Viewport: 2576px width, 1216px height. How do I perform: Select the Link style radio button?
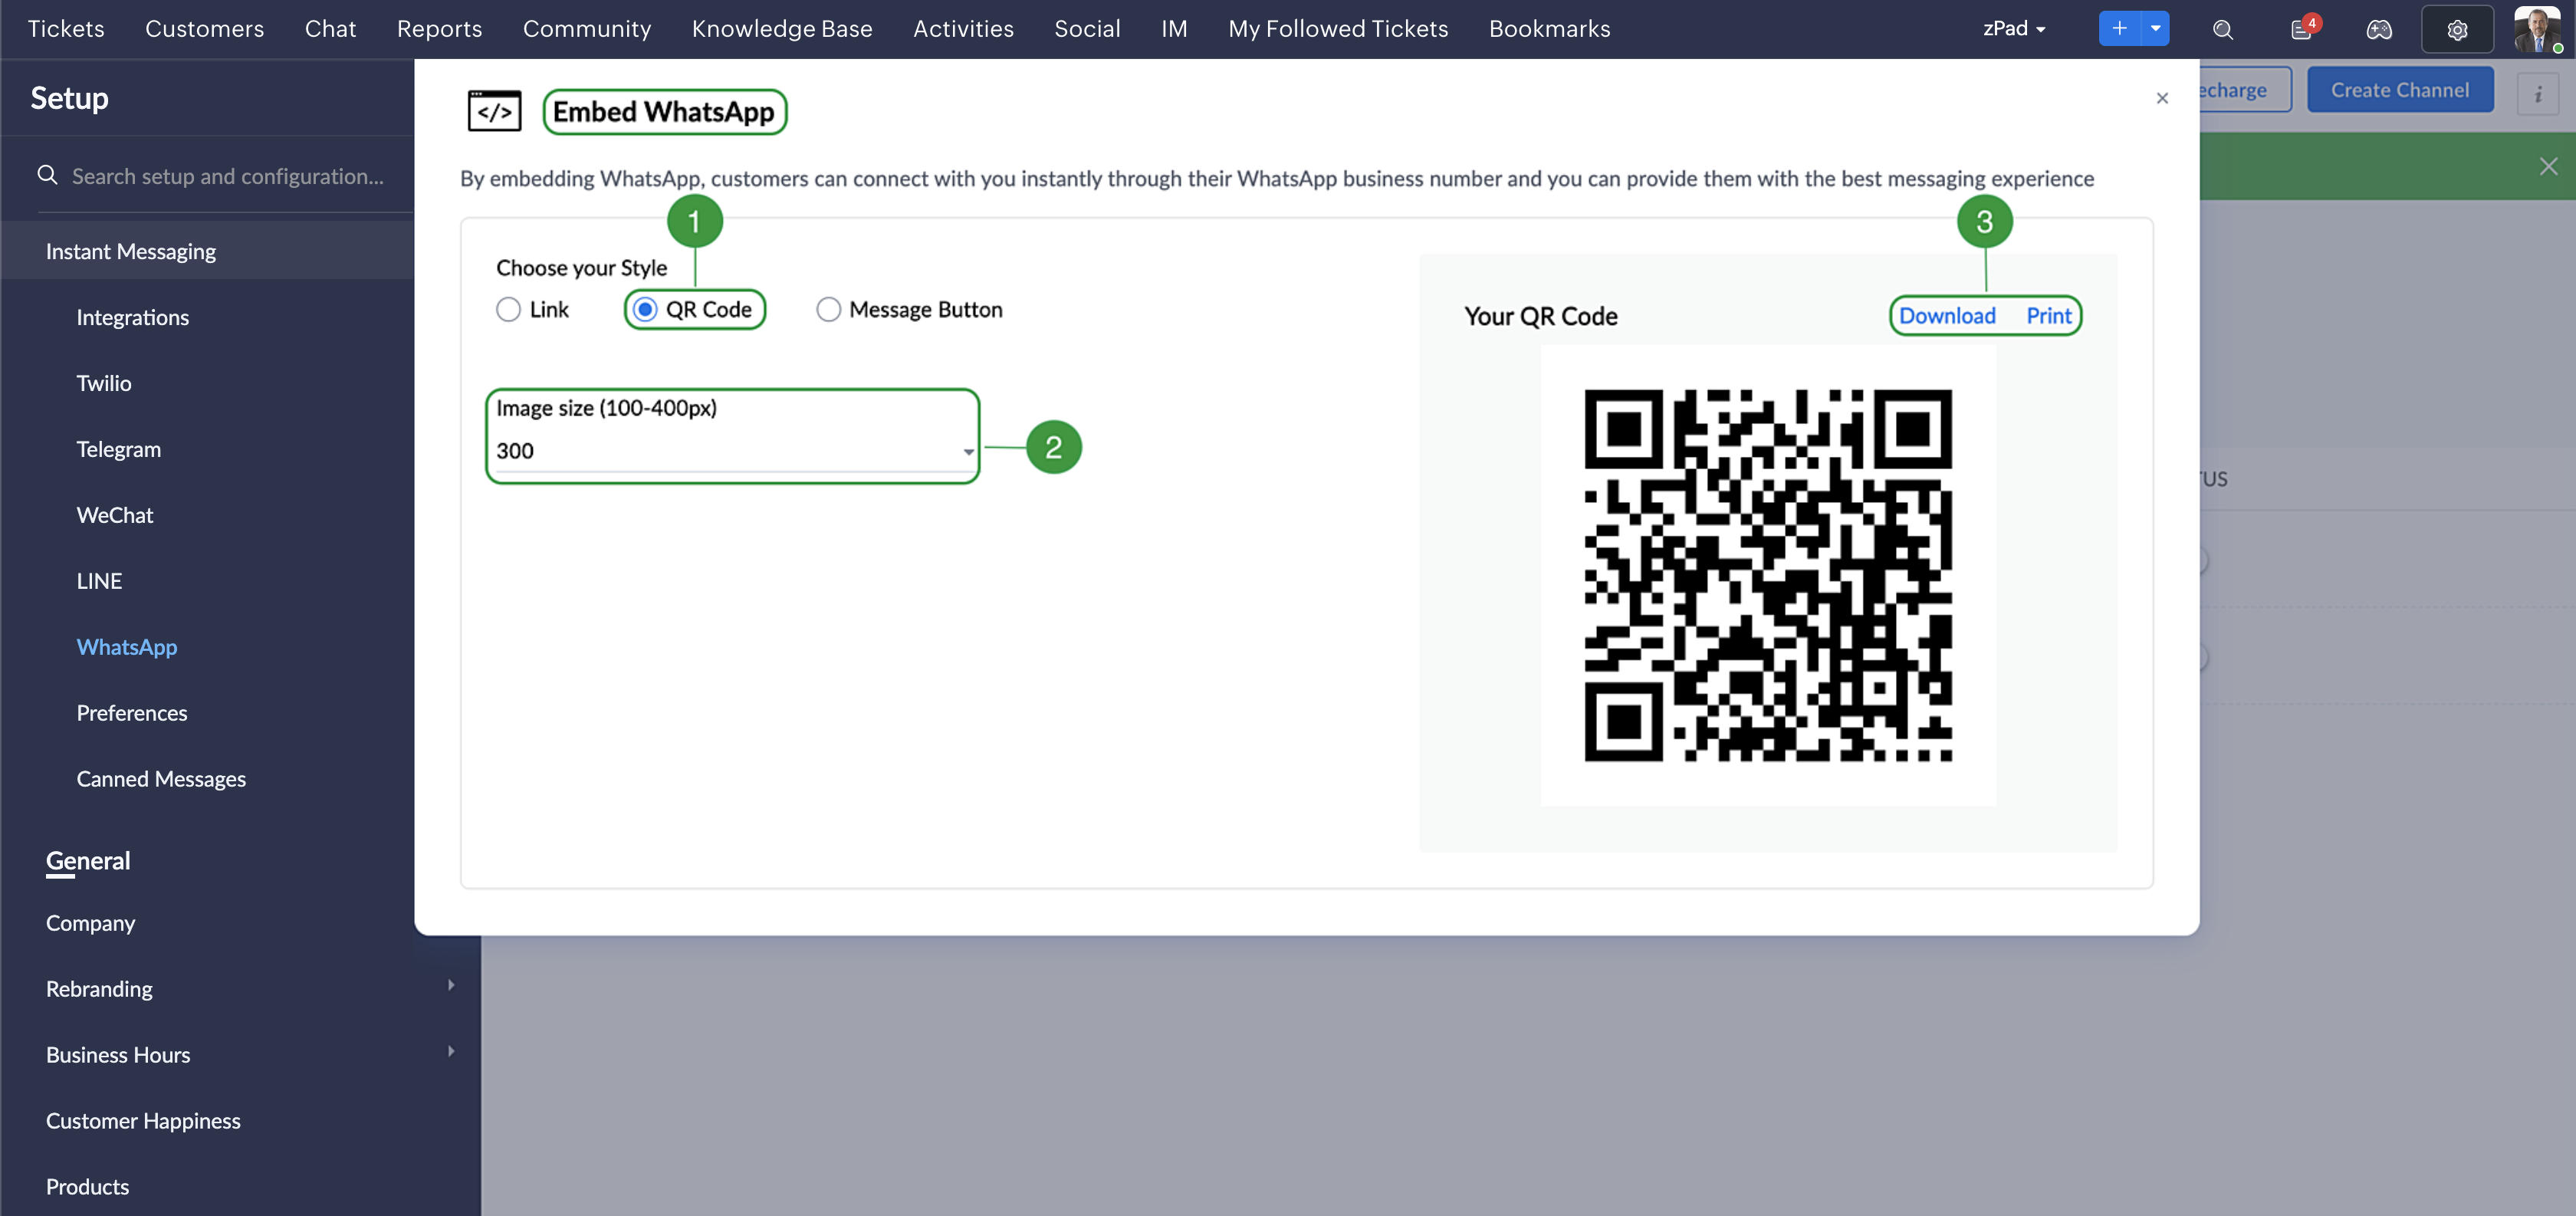pyautogui.click(x=508, y=310)
